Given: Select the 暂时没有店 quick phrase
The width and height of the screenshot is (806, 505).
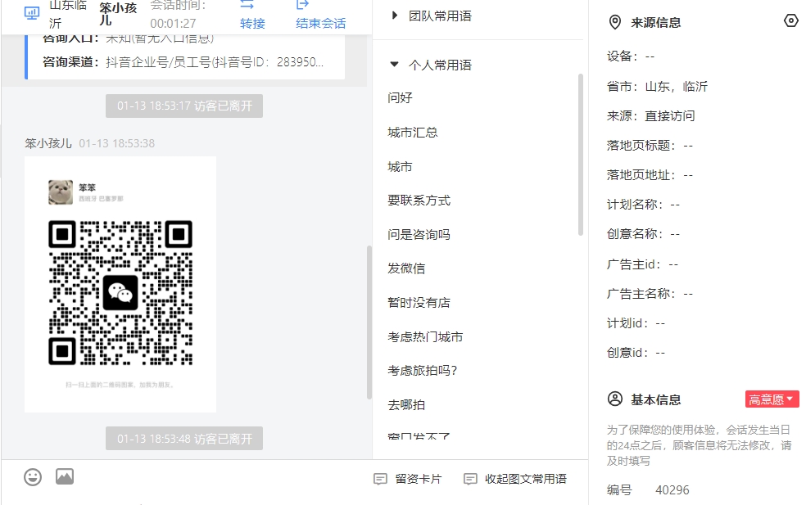Looking at the screenshot, I should click(419, 303).
